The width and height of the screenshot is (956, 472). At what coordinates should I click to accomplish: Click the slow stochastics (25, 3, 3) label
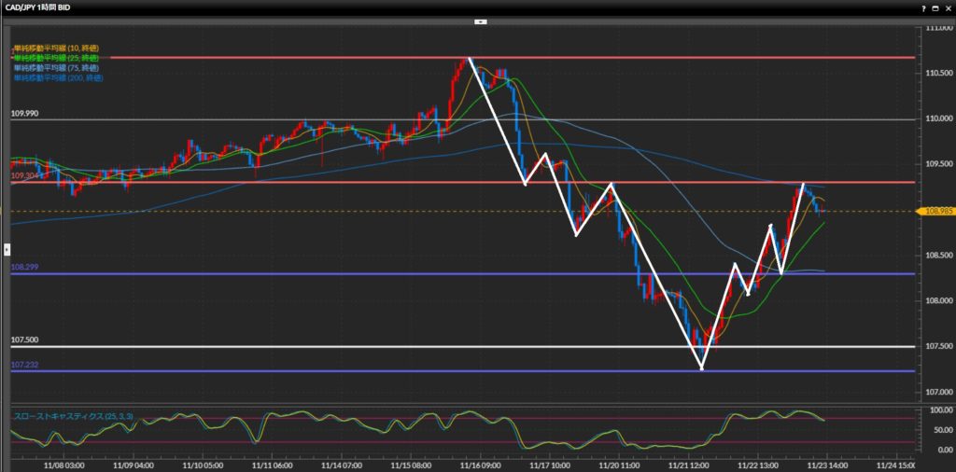(x=66, y=413)
